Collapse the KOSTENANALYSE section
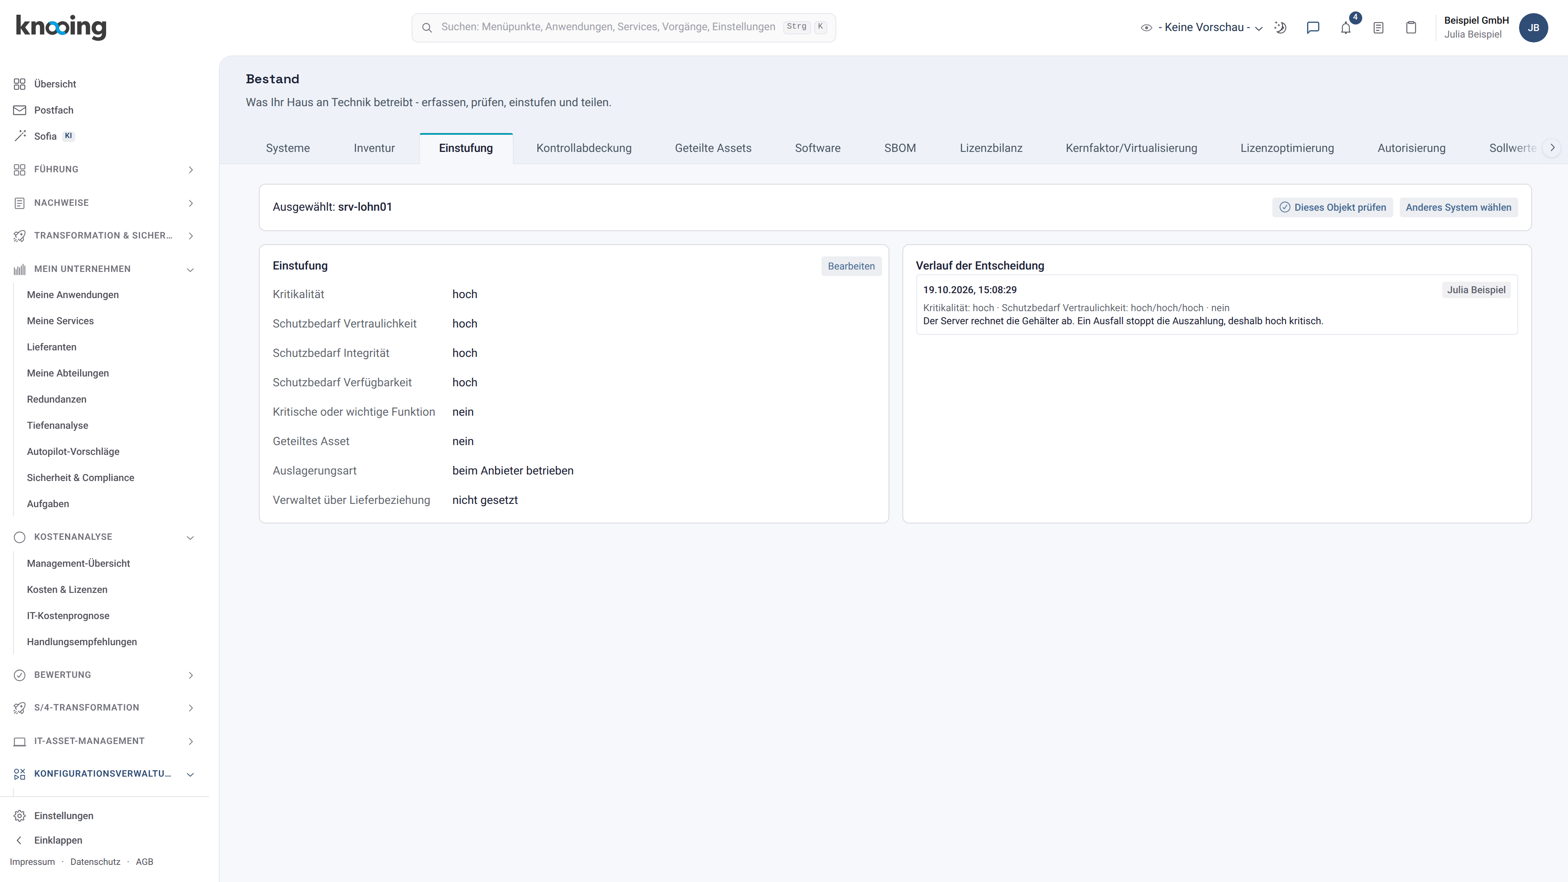This screenshot has height=882, width=1568. tap(105, 537)
